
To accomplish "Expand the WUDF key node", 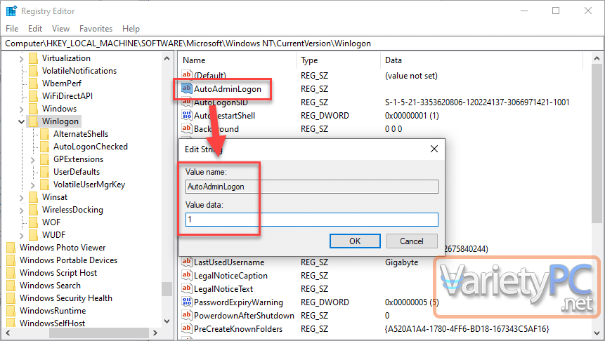I will coord(22,236).
